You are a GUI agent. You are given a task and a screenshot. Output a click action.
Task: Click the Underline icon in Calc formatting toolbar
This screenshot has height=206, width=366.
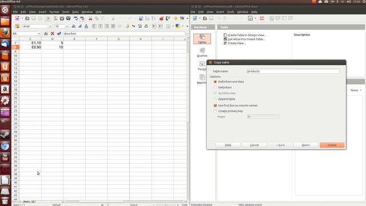click(x=86, y=26)
